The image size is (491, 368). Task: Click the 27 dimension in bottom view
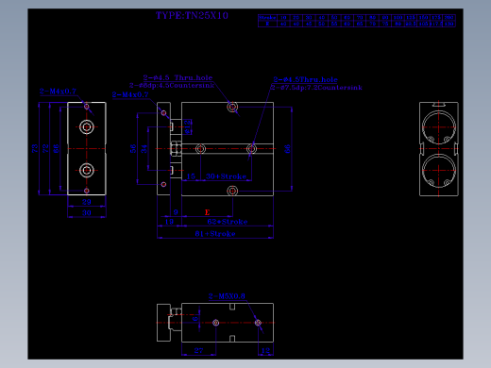pos(198,350)
